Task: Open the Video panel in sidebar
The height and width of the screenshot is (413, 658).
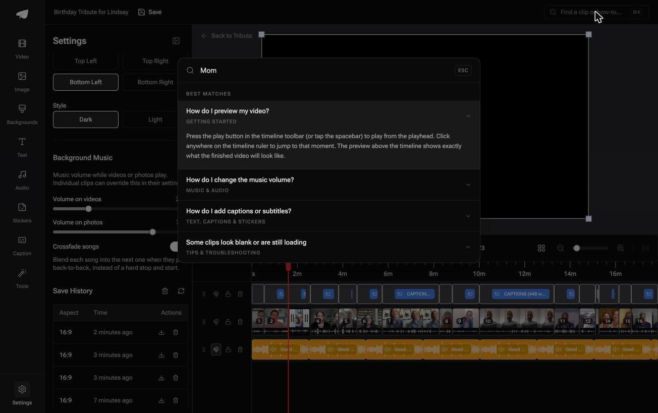Action: (x=22, y=49)
